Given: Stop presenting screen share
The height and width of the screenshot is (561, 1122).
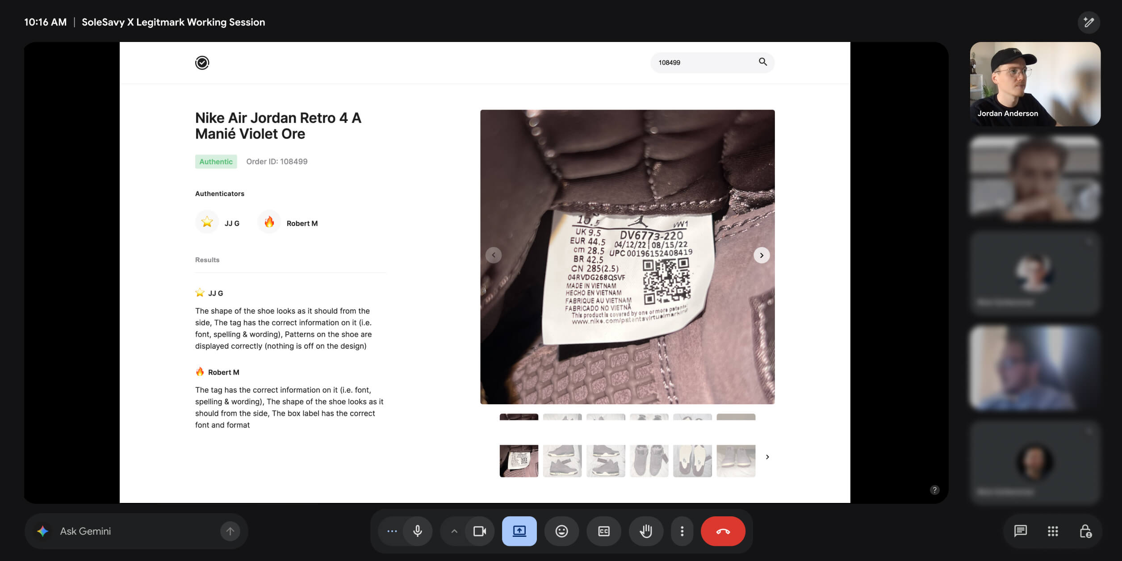Looking at the screenshot, I should pyautogui.click(x=519, y=531).
